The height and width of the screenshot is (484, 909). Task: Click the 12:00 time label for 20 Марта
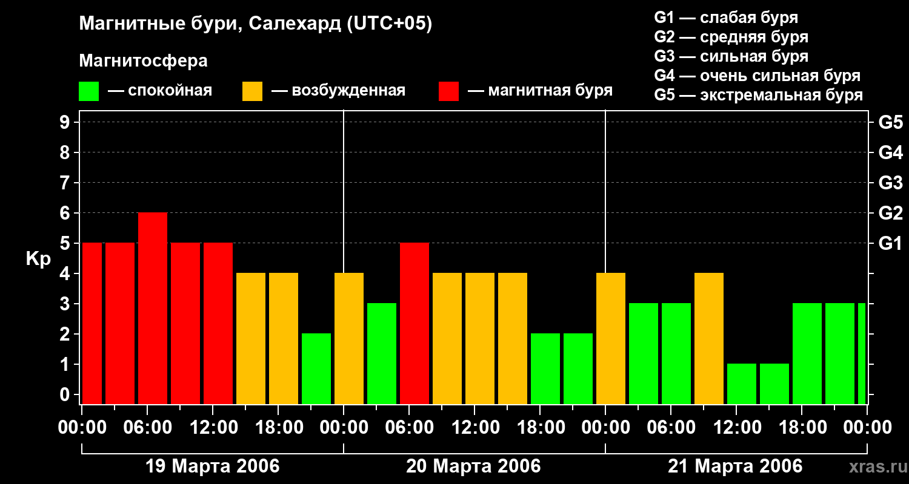pos(474,428)
